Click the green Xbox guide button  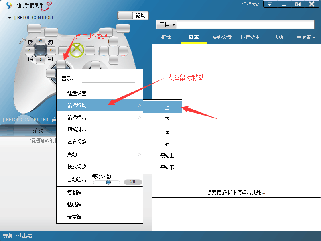[x=77, y=50]
